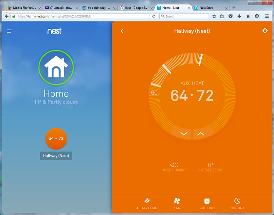Save to Pocket icon
This screenshot has width=274, height=215.
pyautogui.click(x=231, y=16)
